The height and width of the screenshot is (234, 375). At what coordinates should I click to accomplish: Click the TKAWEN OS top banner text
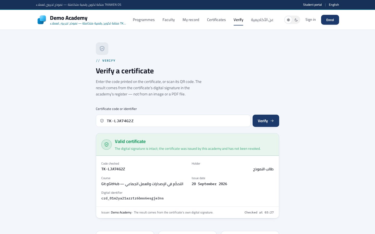(79, 5)
